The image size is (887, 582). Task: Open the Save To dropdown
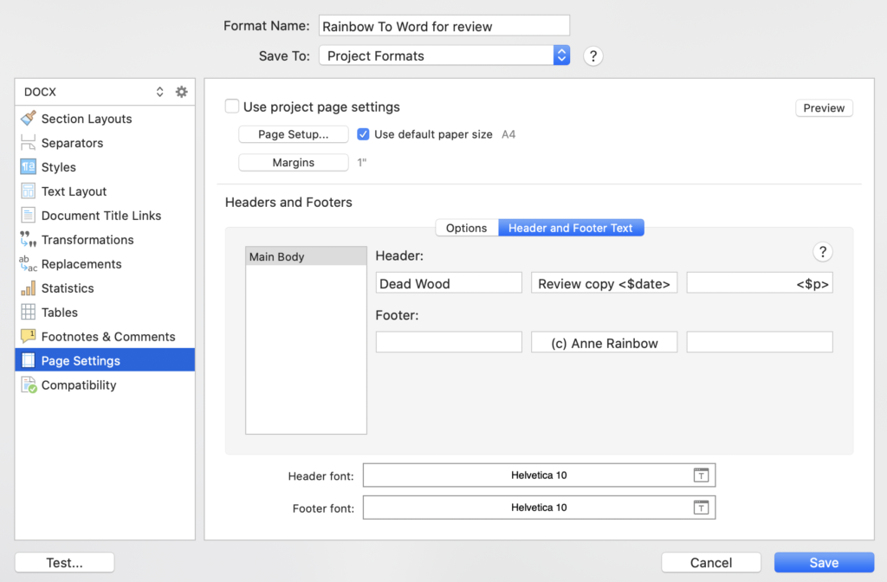[x=561, y=55]
